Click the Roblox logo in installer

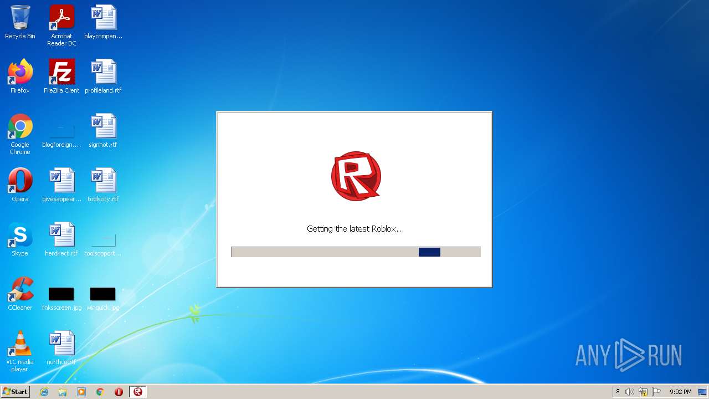pyautogui.click(x=356, y=176)
